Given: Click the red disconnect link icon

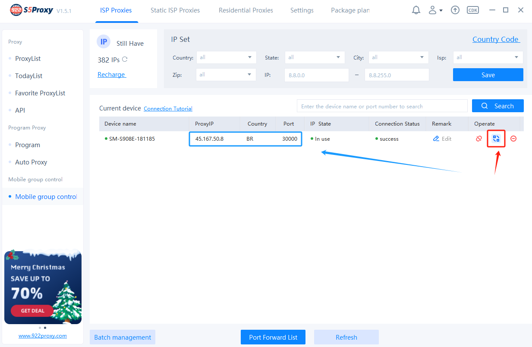Looking at the screenshot, I should pos(478,139).
